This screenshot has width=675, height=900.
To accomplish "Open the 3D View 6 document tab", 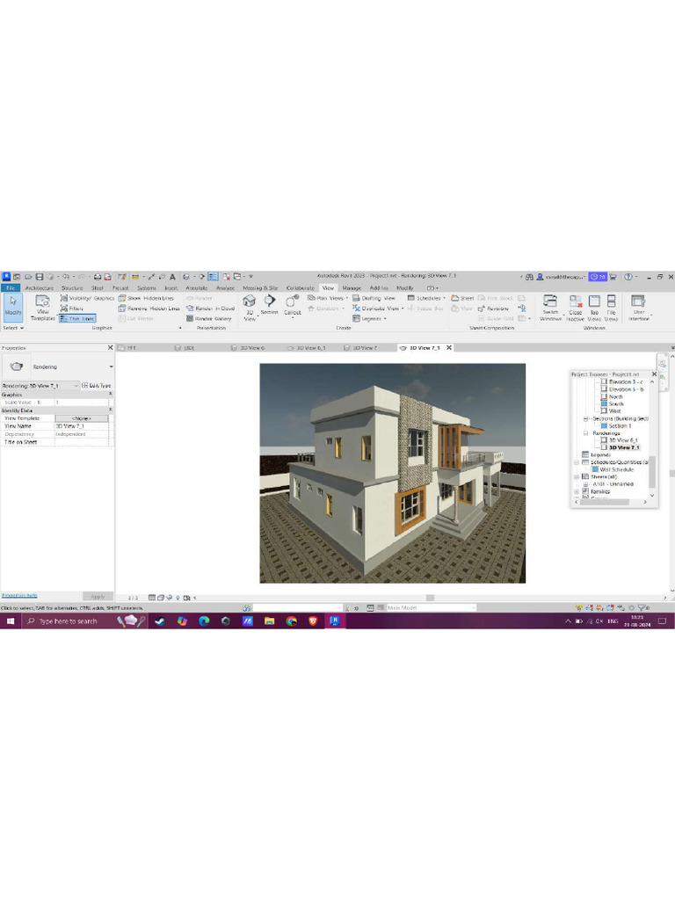I will coord(248,348).
